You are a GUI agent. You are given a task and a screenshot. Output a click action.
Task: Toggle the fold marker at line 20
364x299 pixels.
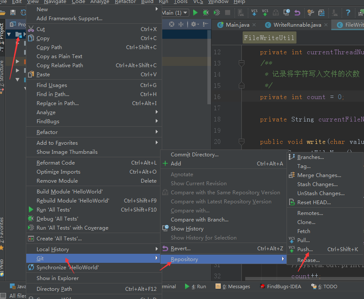[241, 141]
